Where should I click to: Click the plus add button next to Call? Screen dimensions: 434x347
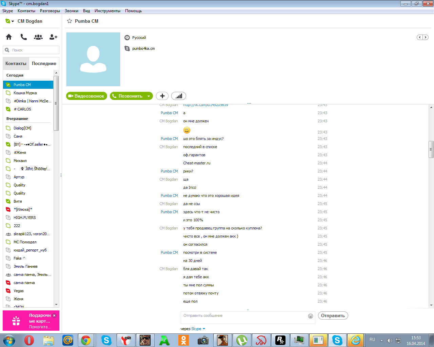coord(162,96)
